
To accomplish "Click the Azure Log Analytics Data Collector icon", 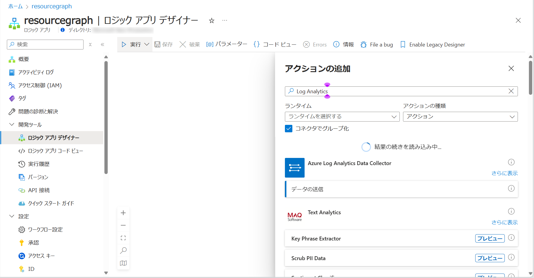I will coord(295,168).
